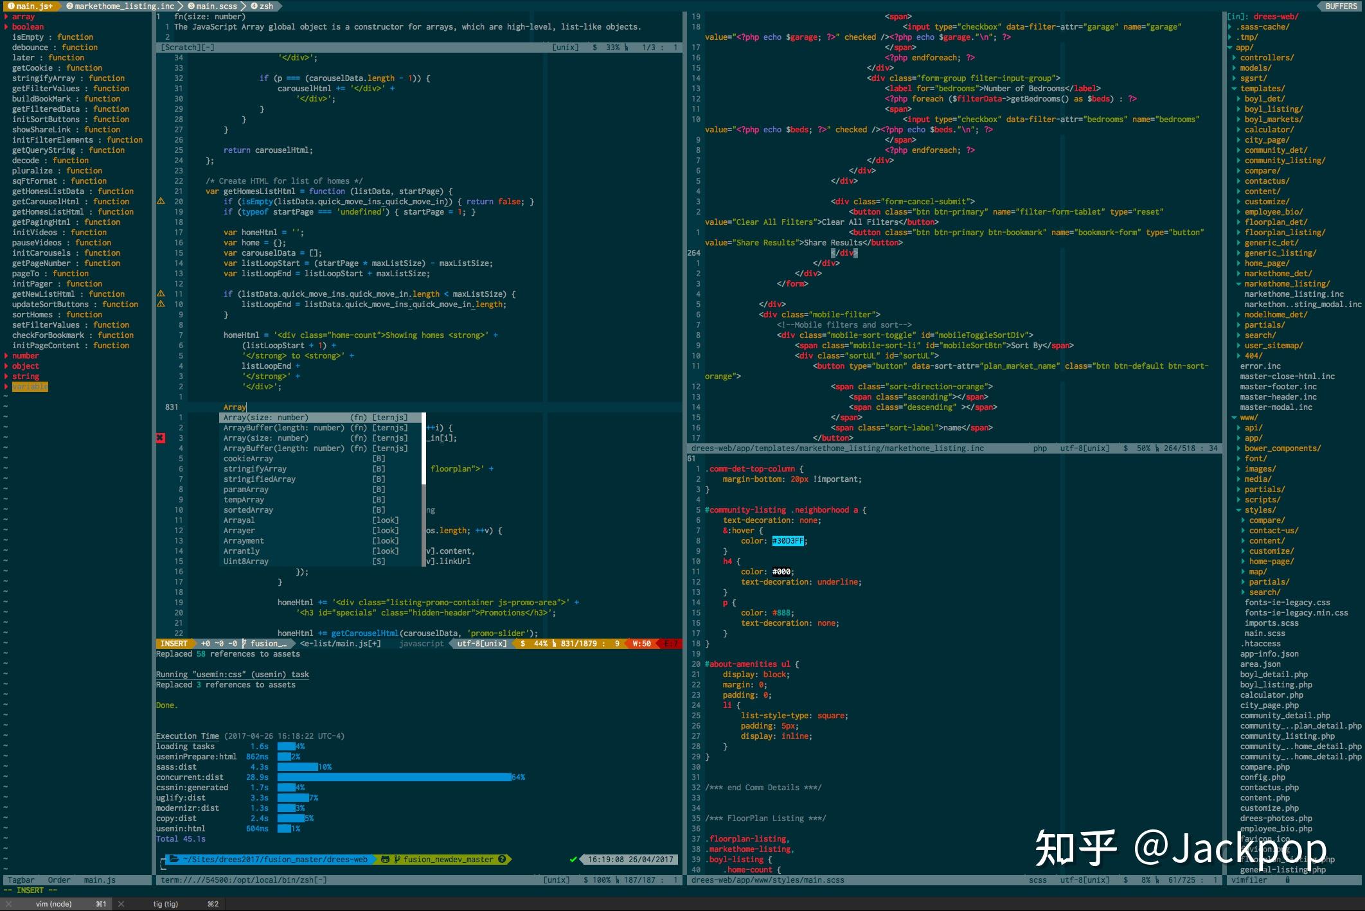Click the red error marker in the completion gutter
This screenshot has width=1365, height=911.
tap(159, 438)
